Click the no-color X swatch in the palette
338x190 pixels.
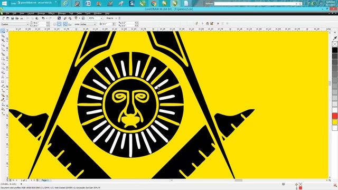[x=335, y=44]
